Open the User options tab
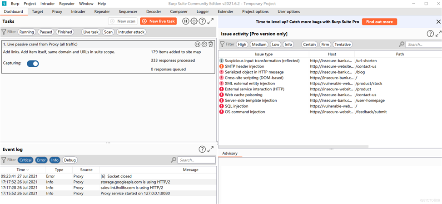 (x=288, y=11)
